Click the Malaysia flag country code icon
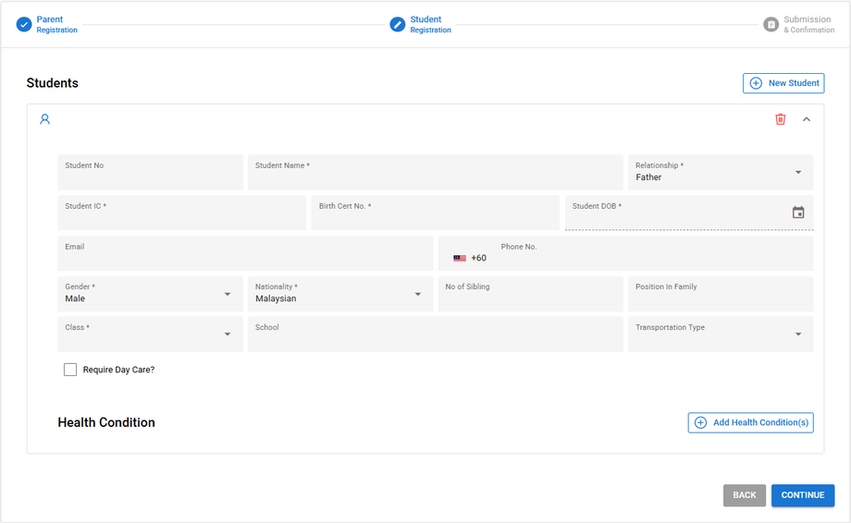This screenshot has width=851, height=523. [x=460, y=259]
